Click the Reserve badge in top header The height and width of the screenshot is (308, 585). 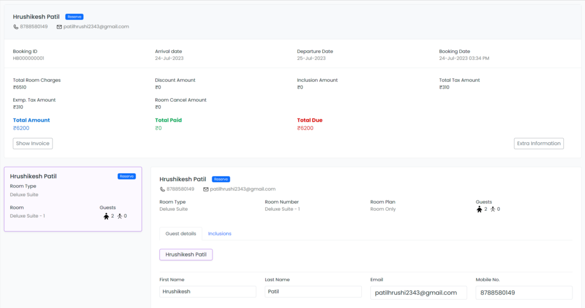(x=75, y=17)
